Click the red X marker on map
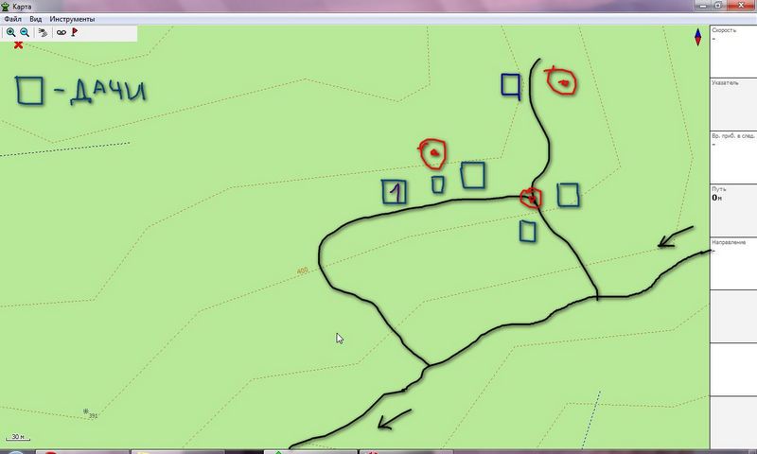The image size is (757, 454). click(x=18, y=44)
